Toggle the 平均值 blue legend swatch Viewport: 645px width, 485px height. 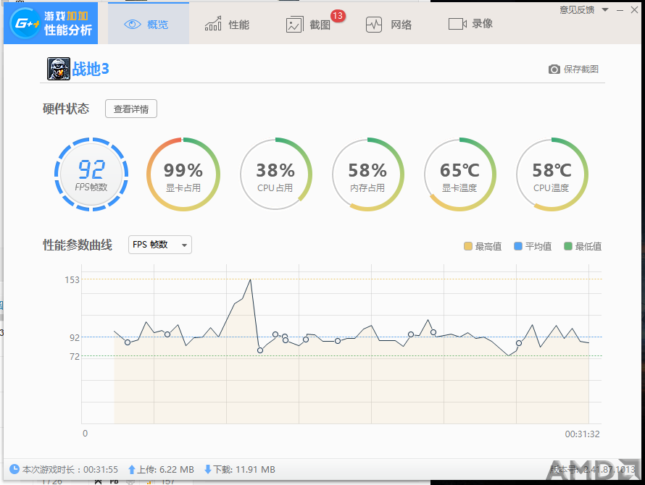518,246
